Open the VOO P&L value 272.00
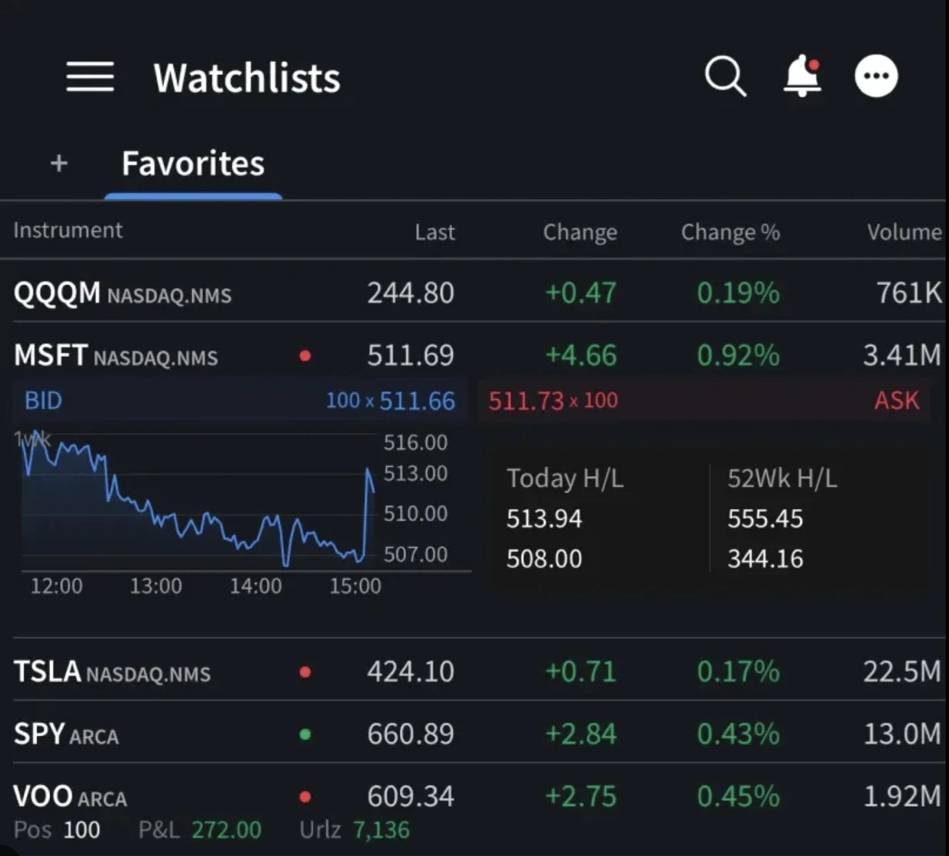949x856 pixels. (x=226, y=830)
